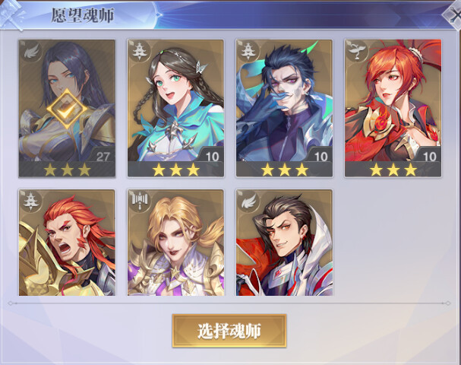Select the shouting red-haired armored warrior
This screenshot has width=461, height=365.
click(67, 243)
